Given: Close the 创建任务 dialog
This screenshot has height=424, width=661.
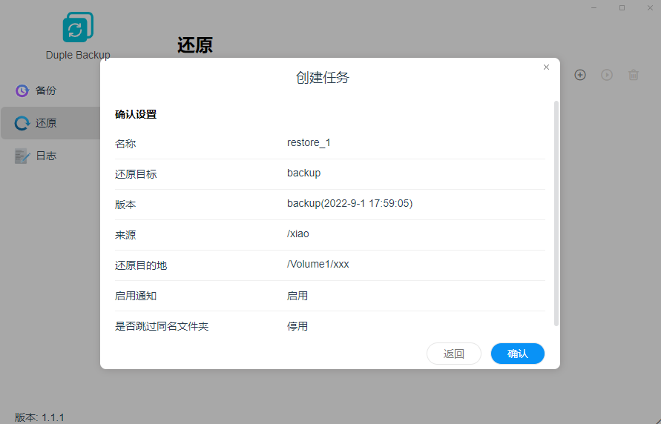Looking at the screenshot, I should click(547, 67).
